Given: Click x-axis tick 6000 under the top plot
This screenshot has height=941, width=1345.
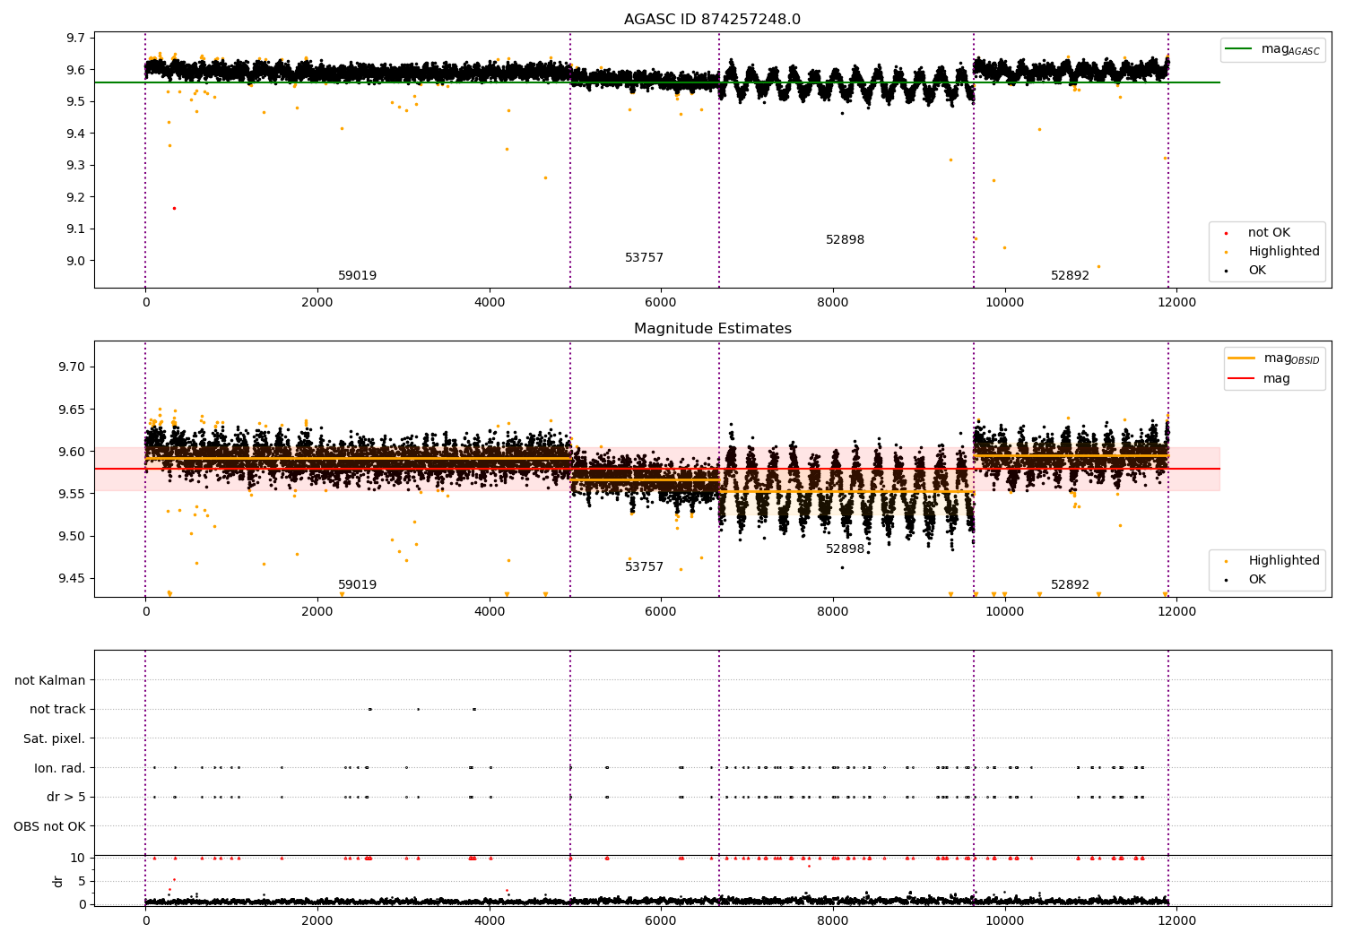Looking at the screenshot, I should (661, 302).
